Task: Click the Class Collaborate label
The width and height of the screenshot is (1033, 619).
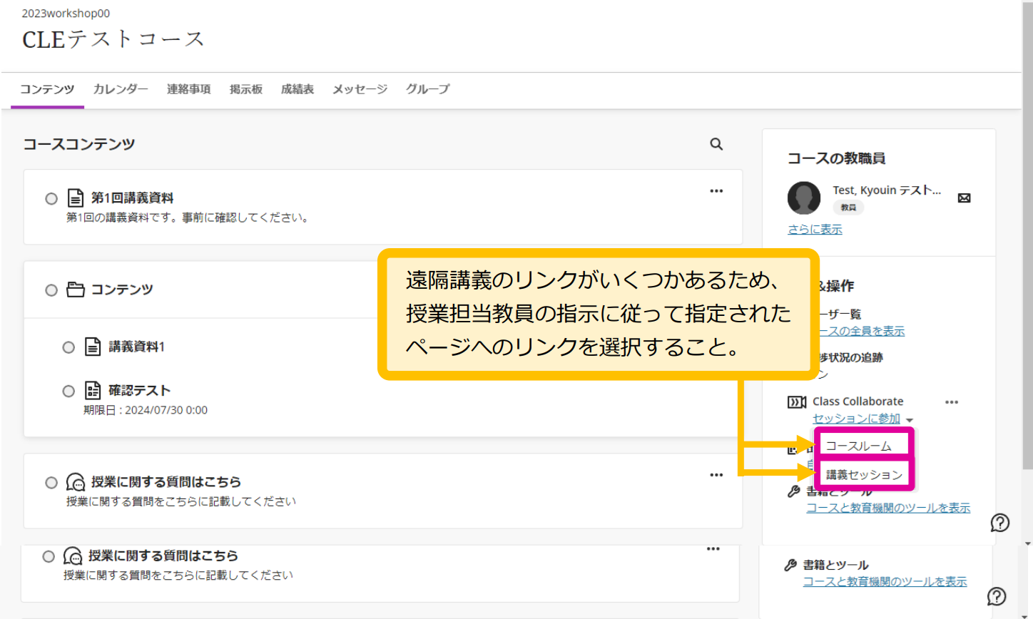Action: coord(858,401)
